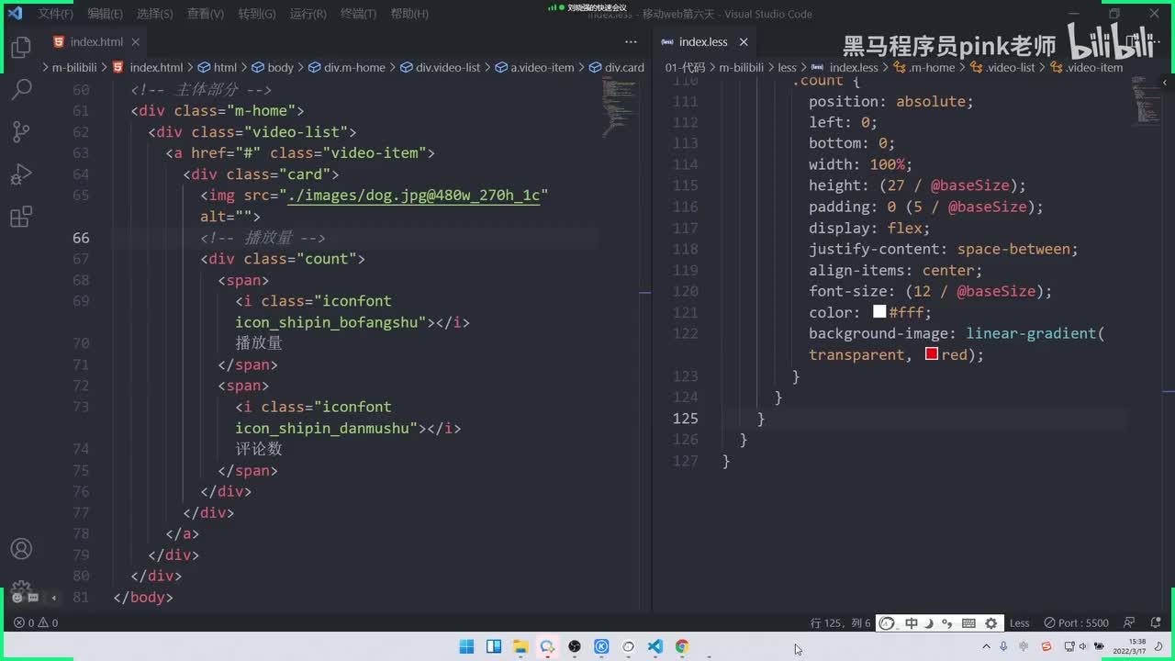Image resolution: width=1175 pixels, height=661 pixels.
Task: Open the 文件(F) menu
Action: click(x=55, y=14)
